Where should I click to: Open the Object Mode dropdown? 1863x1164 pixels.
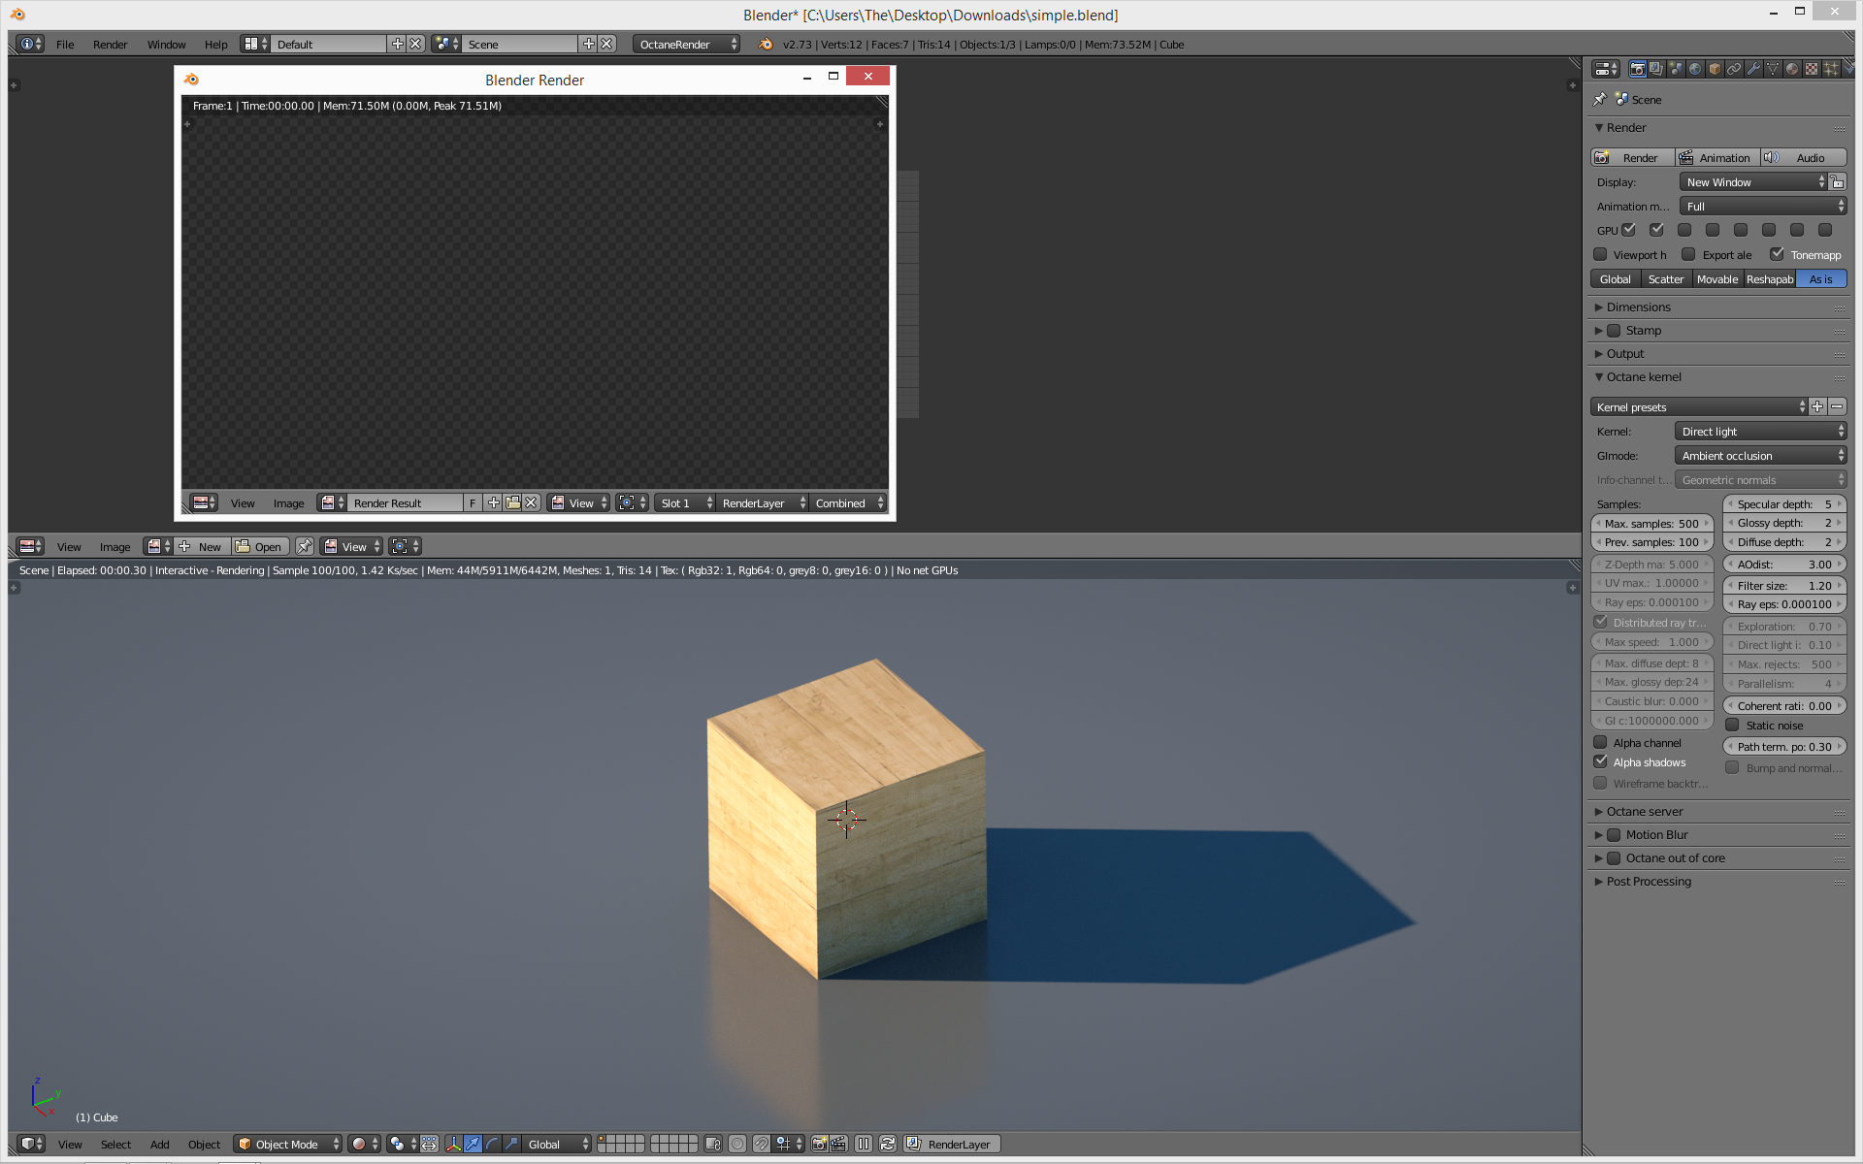pyautogui.click(x=288, y=1144)
